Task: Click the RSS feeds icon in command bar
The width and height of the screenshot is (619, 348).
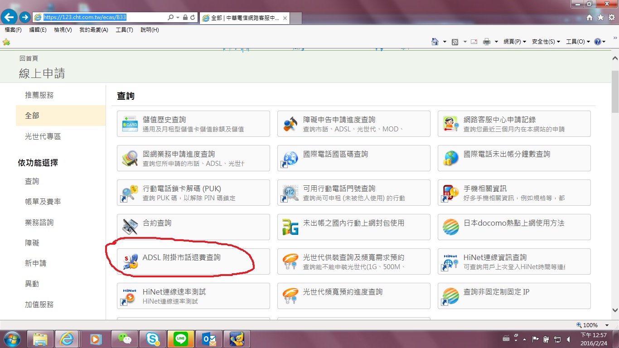Action: tap(455, 42)
